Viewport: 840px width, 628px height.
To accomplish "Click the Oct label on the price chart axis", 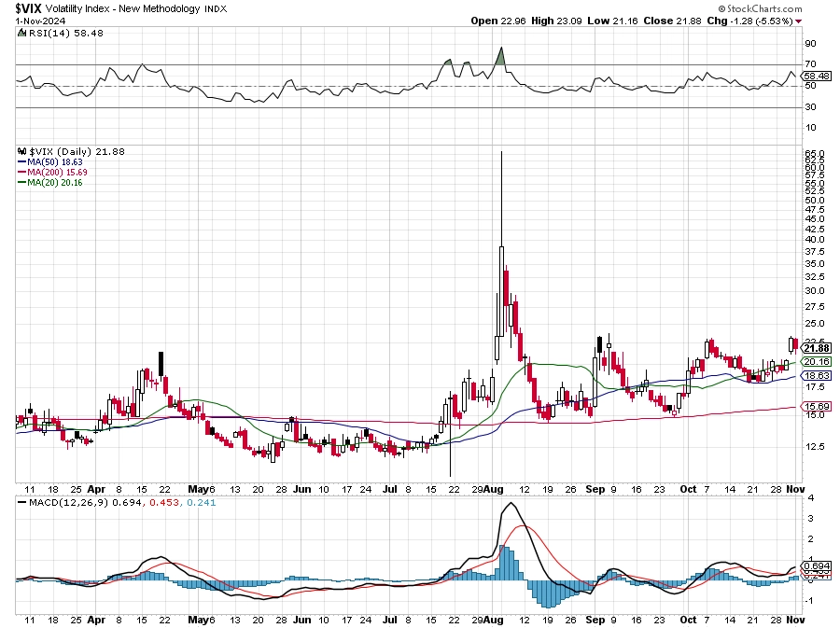I will [689, 489].
